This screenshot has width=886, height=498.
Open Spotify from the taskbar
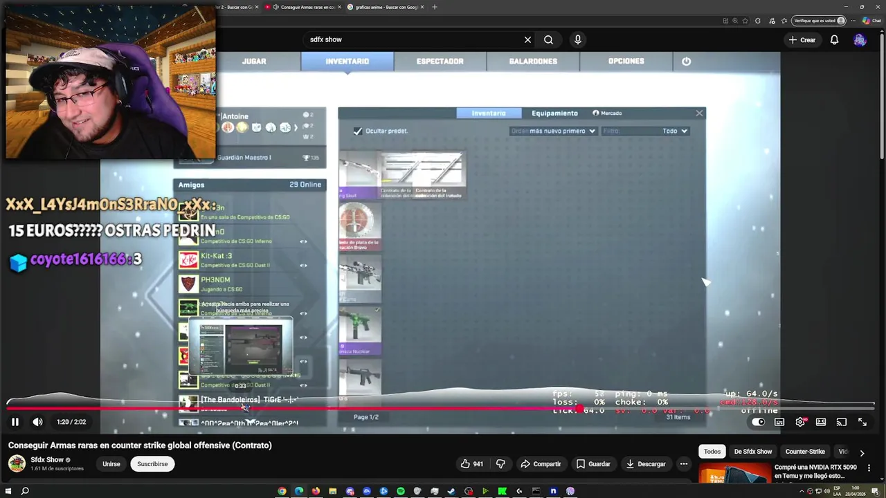tap(401, 491)
